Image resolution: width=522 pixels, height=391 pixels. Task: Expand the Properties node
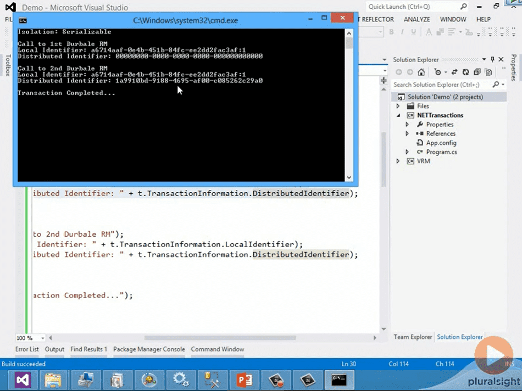click(407, 125)
